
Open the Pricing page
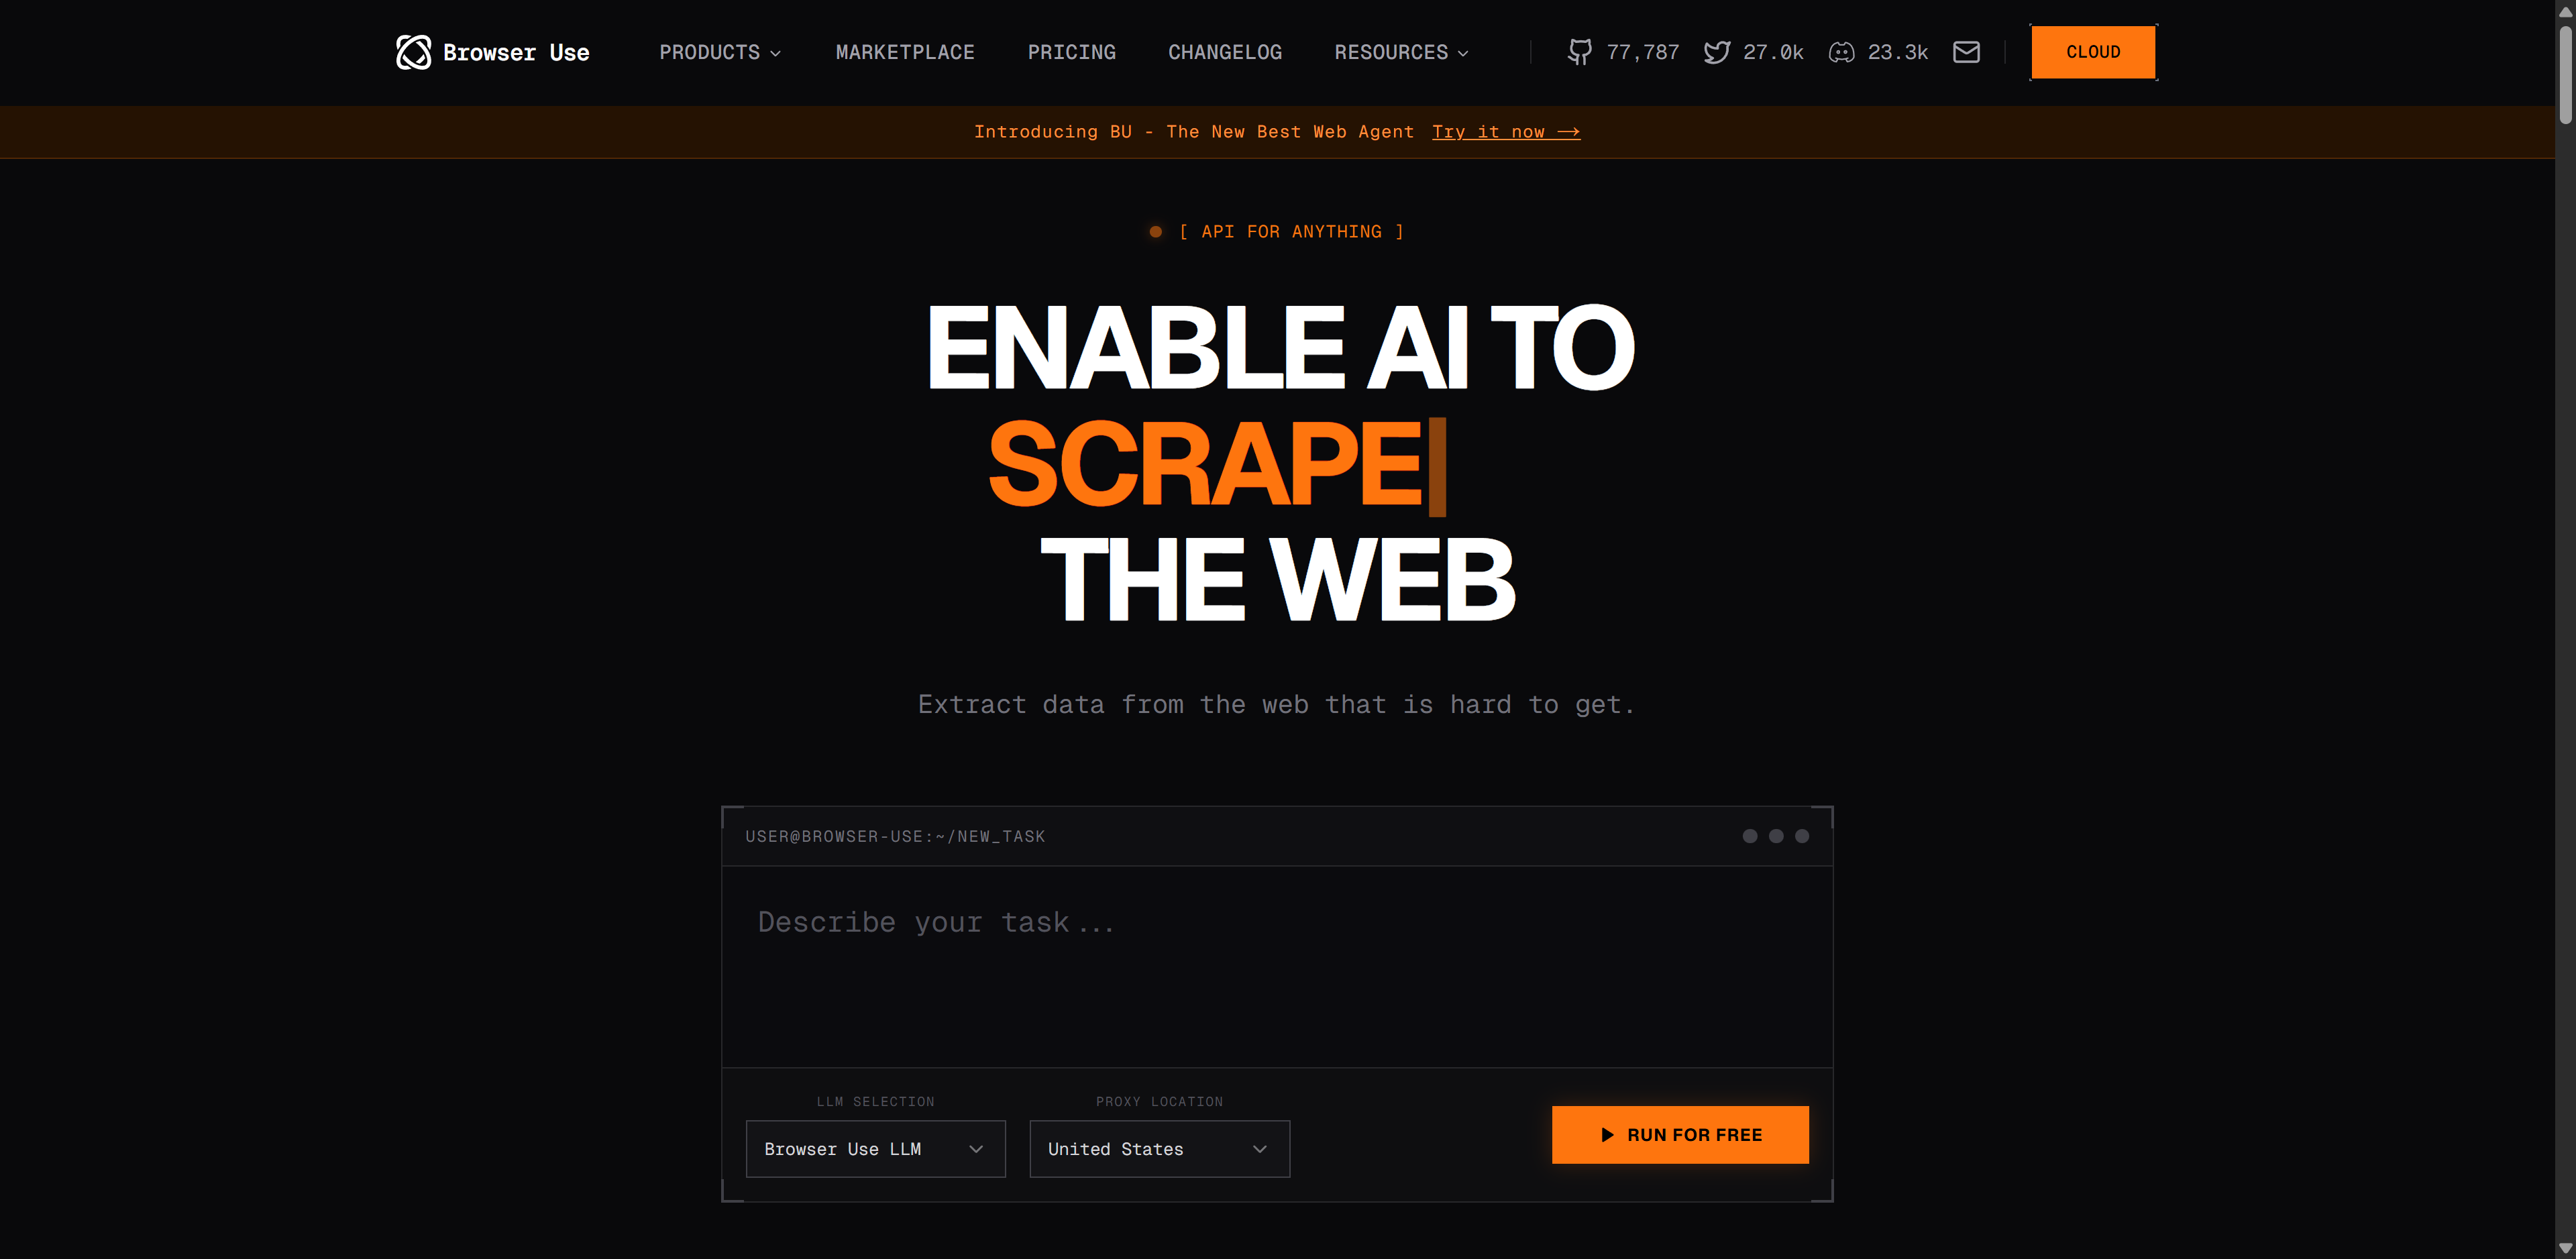pyautogui.click(x=1071, y=52)
